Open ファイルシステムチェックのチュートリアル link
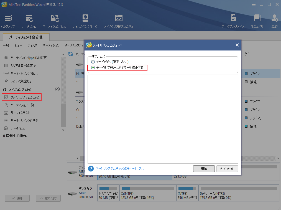The height and width of the screenshot is (210, 281). (120, 169)
